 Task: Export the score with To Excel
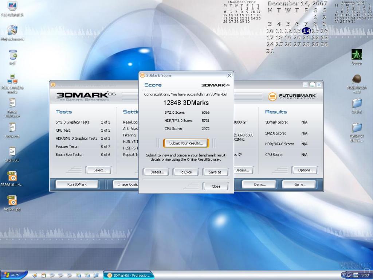pos(186,172)
